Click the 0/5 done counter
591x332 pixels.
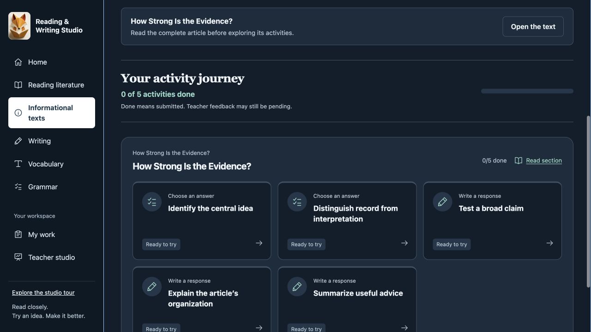495,160
